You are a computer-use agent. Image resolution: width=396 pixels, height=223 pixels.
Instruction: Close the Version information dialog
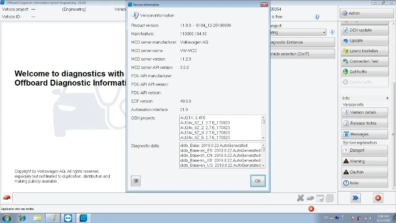pyautogui.click(x=264, y=4)
